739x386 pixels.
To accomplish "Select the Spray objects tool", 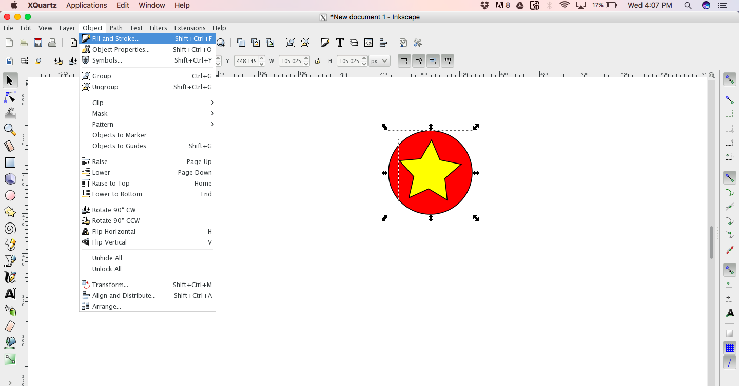I will [10, 310].
